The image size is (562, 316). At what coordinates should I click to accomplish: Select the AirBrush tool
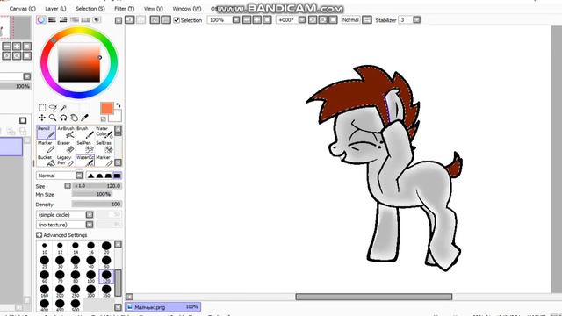click(x=66, y=133)
